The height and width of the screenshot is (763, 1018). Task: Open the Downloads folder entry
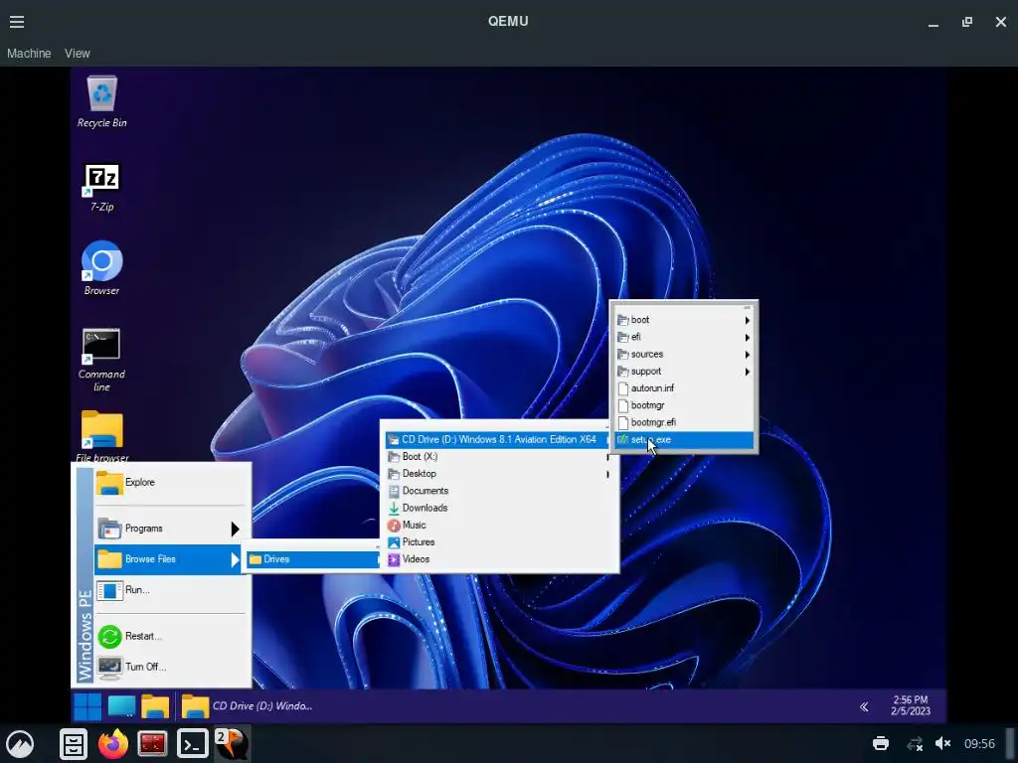pos(497,508)
